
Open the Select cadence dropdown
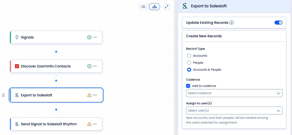coord(234,93)
